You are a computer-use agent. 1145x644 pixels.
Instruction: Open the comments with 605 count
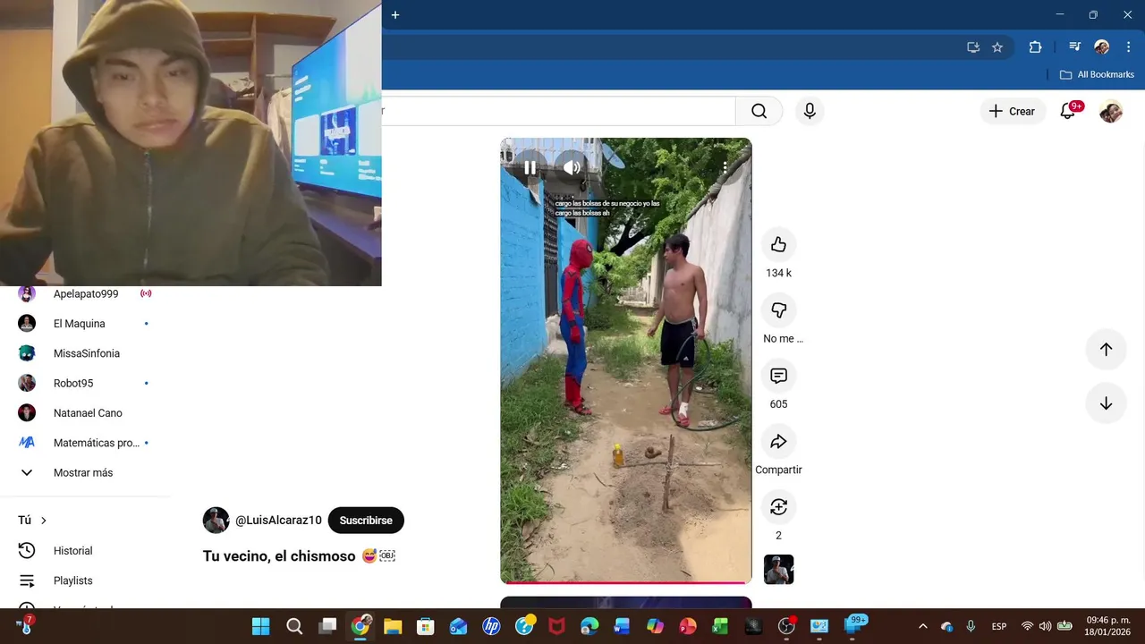tap(778, 376)
